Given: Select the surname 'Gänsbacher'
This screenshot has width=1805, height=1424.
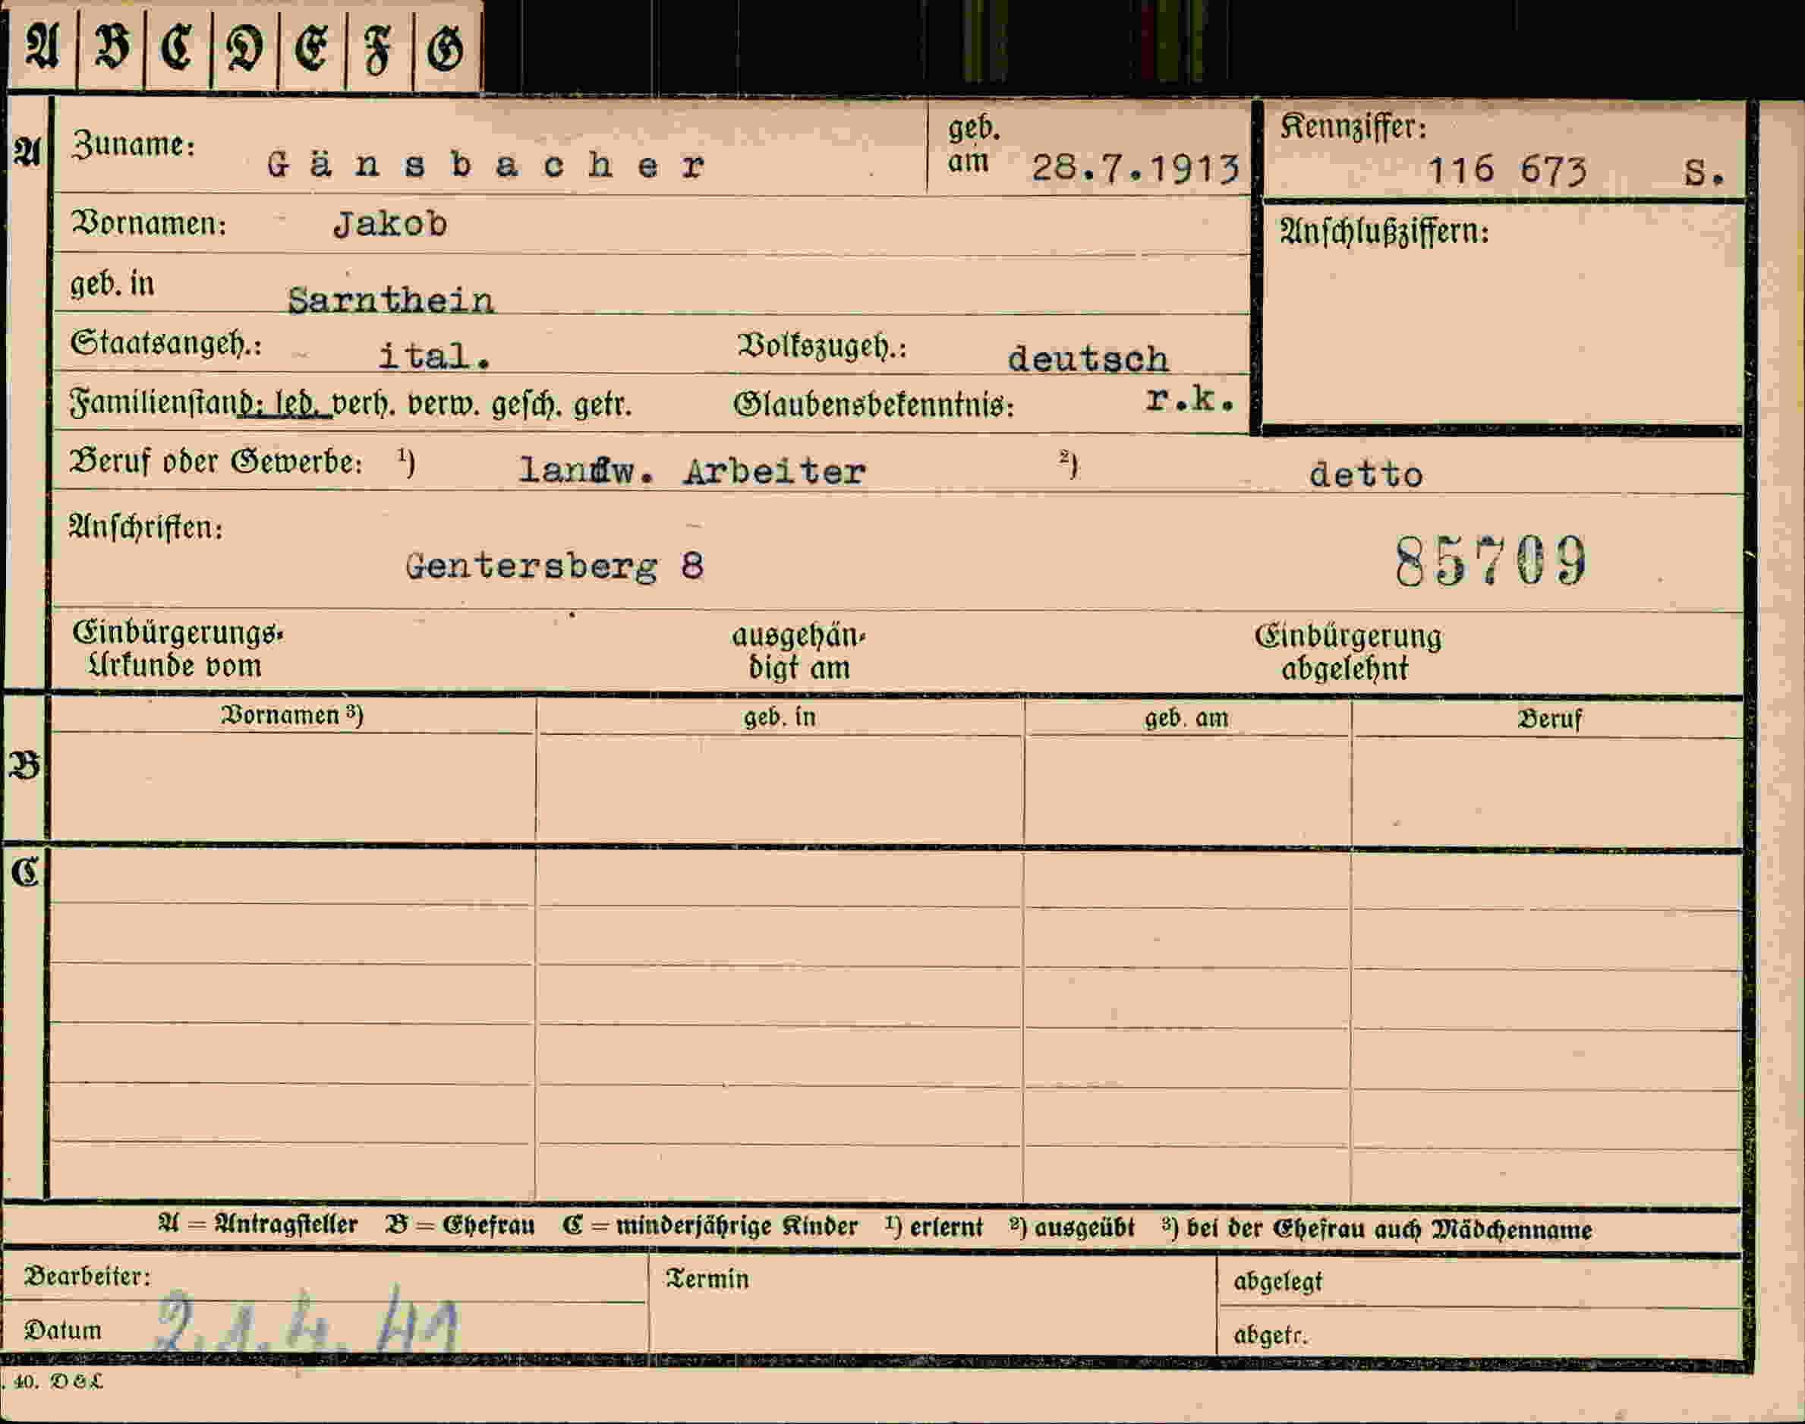Looking at the screenshot, I should click(x=486, y=164).
